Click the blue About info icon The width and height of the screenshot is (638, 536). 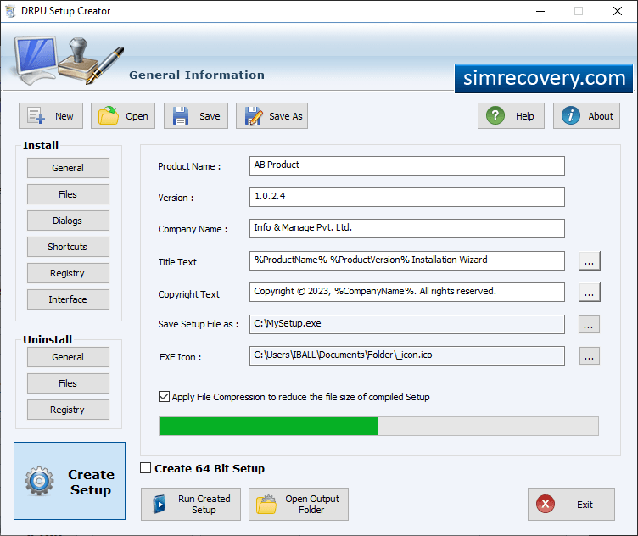coord(570,116)
